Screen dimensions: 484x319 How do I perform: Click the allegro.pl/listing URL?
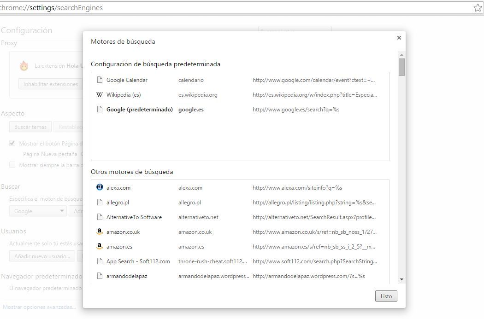tap(314, 203)
